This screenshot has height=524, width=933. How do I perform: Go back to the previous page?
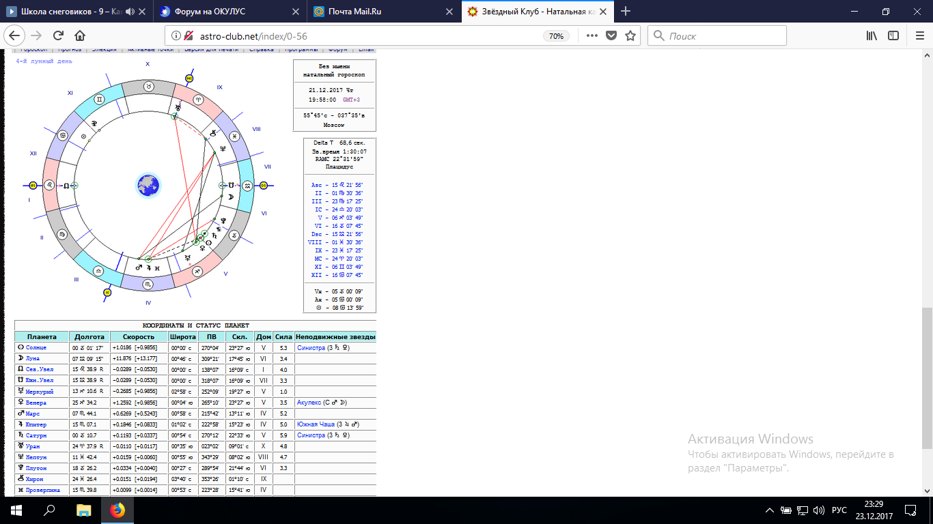15,35
